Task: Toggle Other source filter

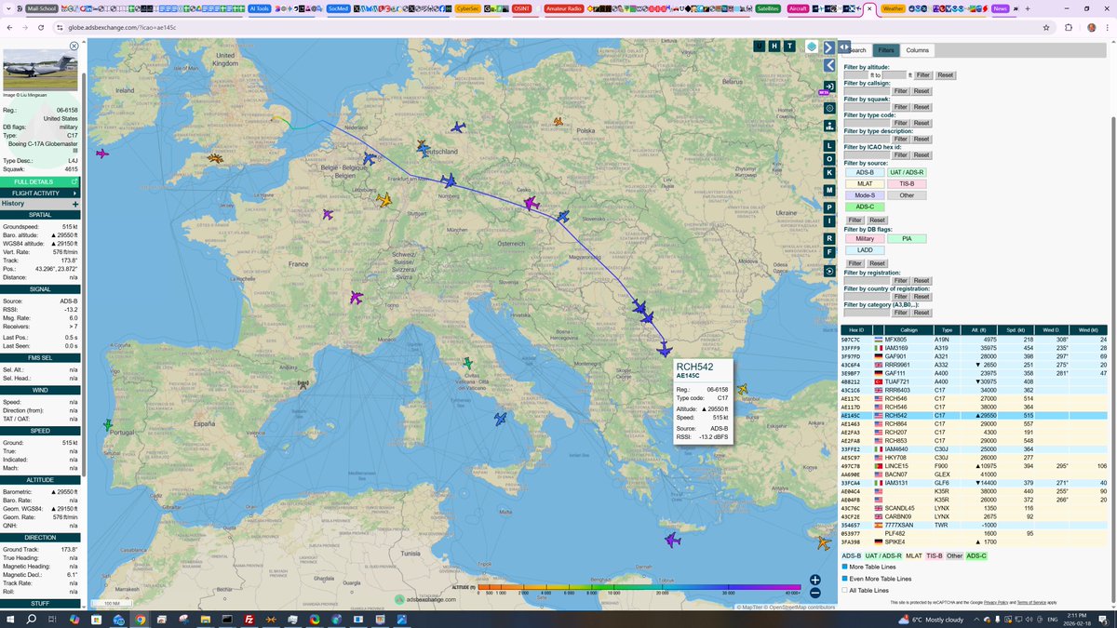Action: 908,195
